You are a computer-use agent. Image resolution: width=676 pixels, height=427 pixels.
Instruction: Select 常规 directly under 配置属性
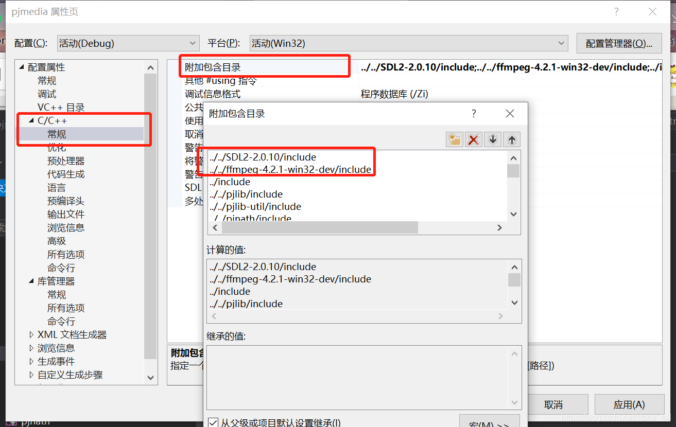(x=47, y=81)
